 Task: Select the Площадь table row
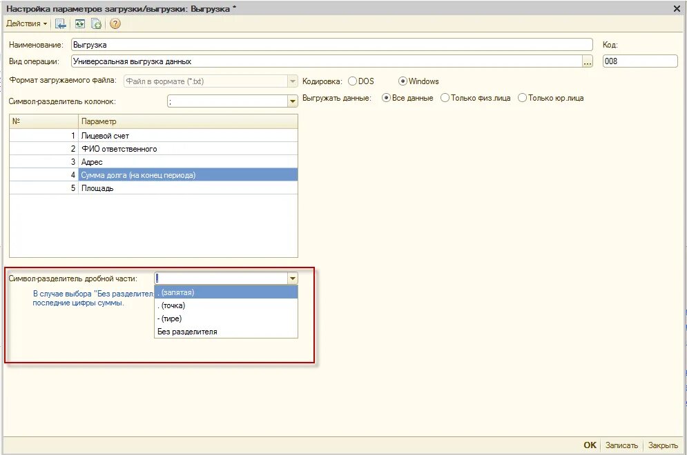[153, 188]
